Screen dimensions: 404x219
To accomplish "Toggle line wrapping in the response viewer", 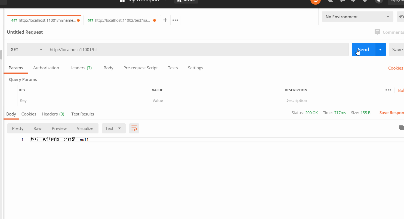I will coord(134,128).
